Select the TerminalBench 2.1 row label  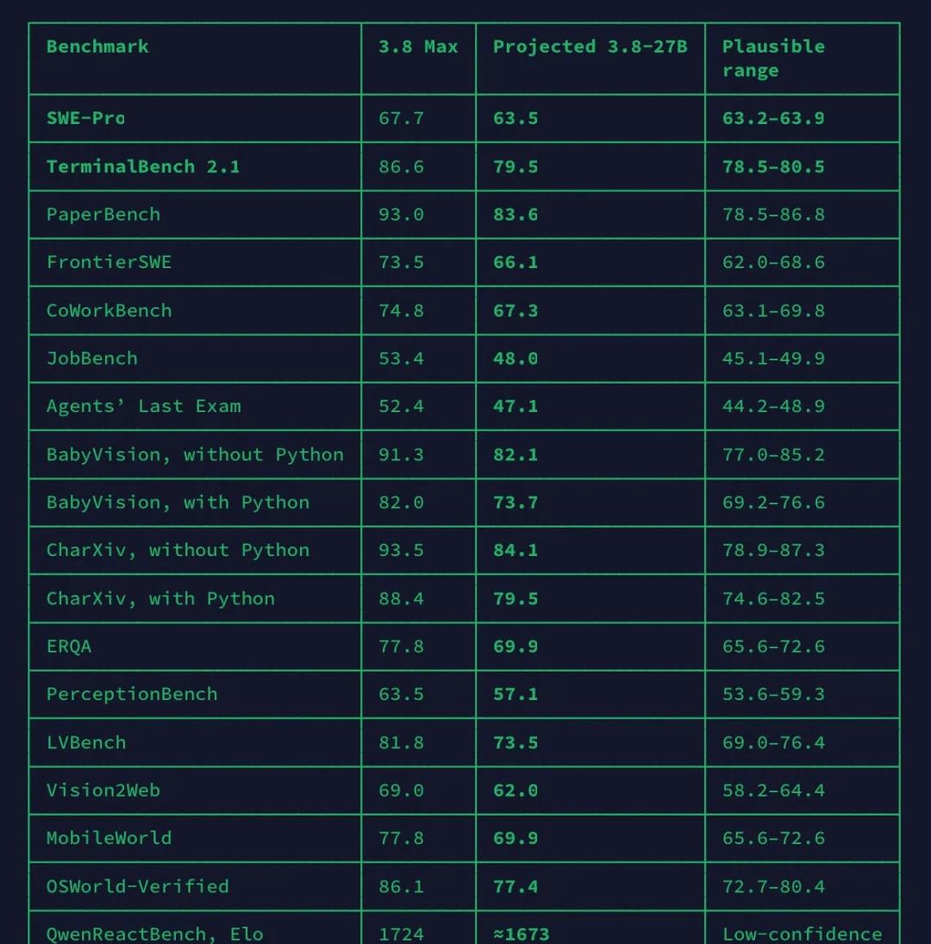(143, 166)
